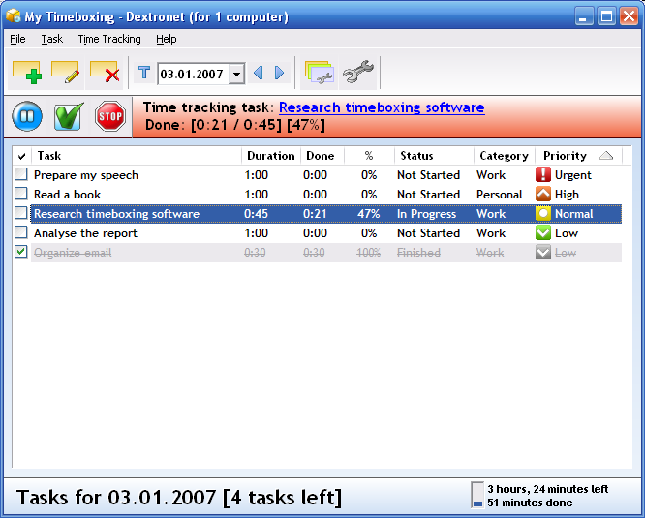Check the Research timeboxing software checkbox
645x518 pixels.
pos(21,213)
